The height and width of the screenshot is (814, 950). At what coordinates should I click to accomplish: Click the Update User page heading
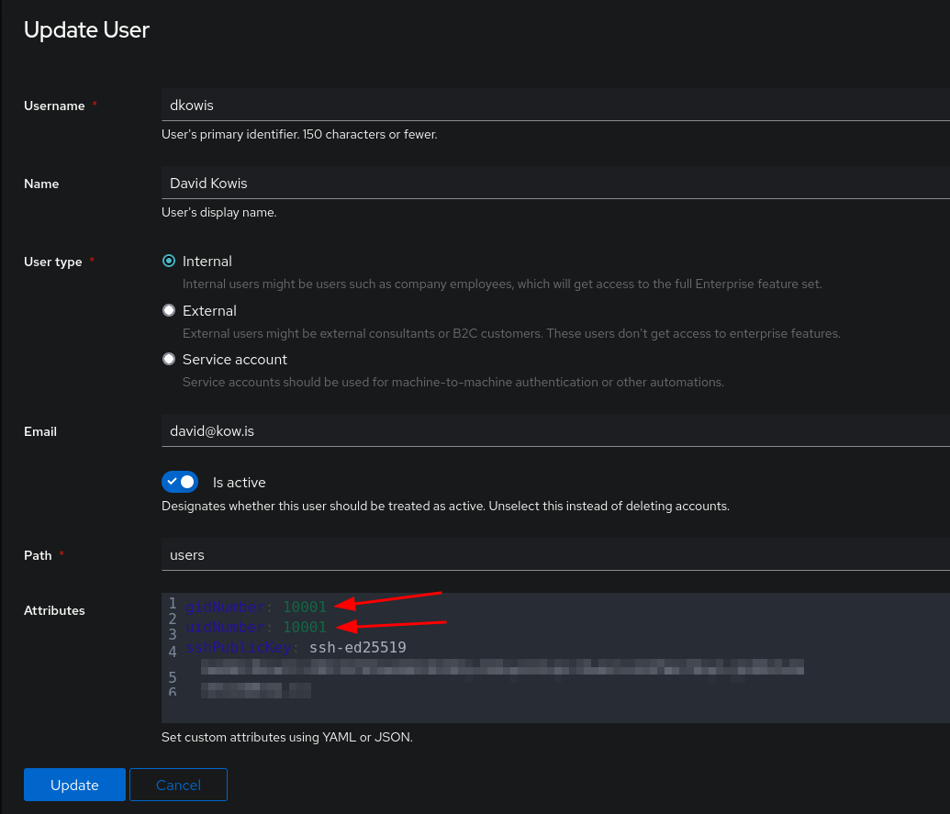(86, 29)
